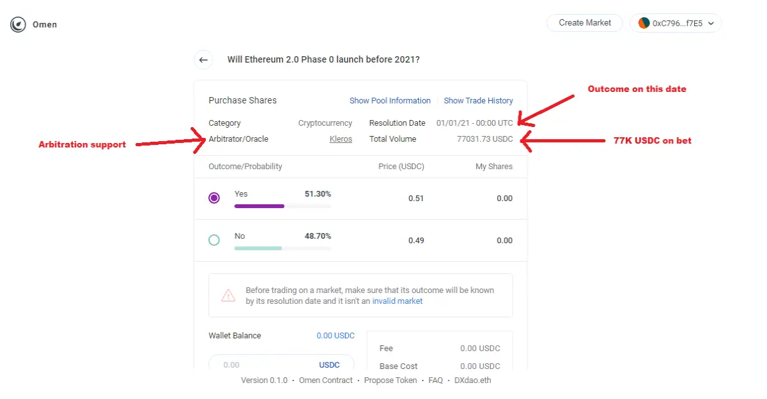Show Pool Information
The height and width of the screenshot is (399, 767).
(x=390, y=101)
